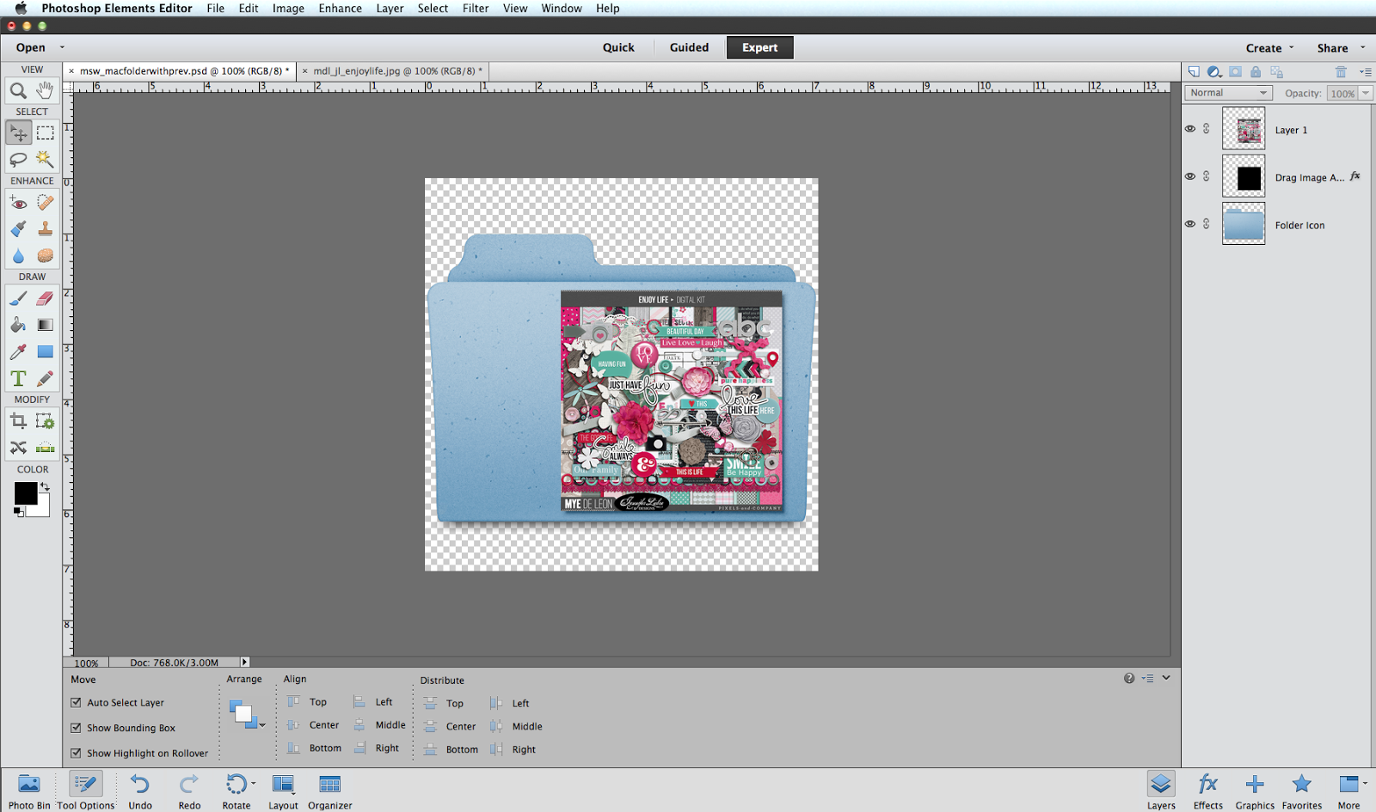
Task: Toggle Show Bounding Box checkbox
Action: click(76, 728)
